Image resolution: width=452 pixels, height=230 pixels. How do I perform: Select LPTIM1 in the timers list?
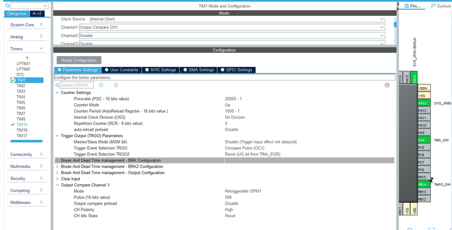pyautogui.click(x=24, y=63)
